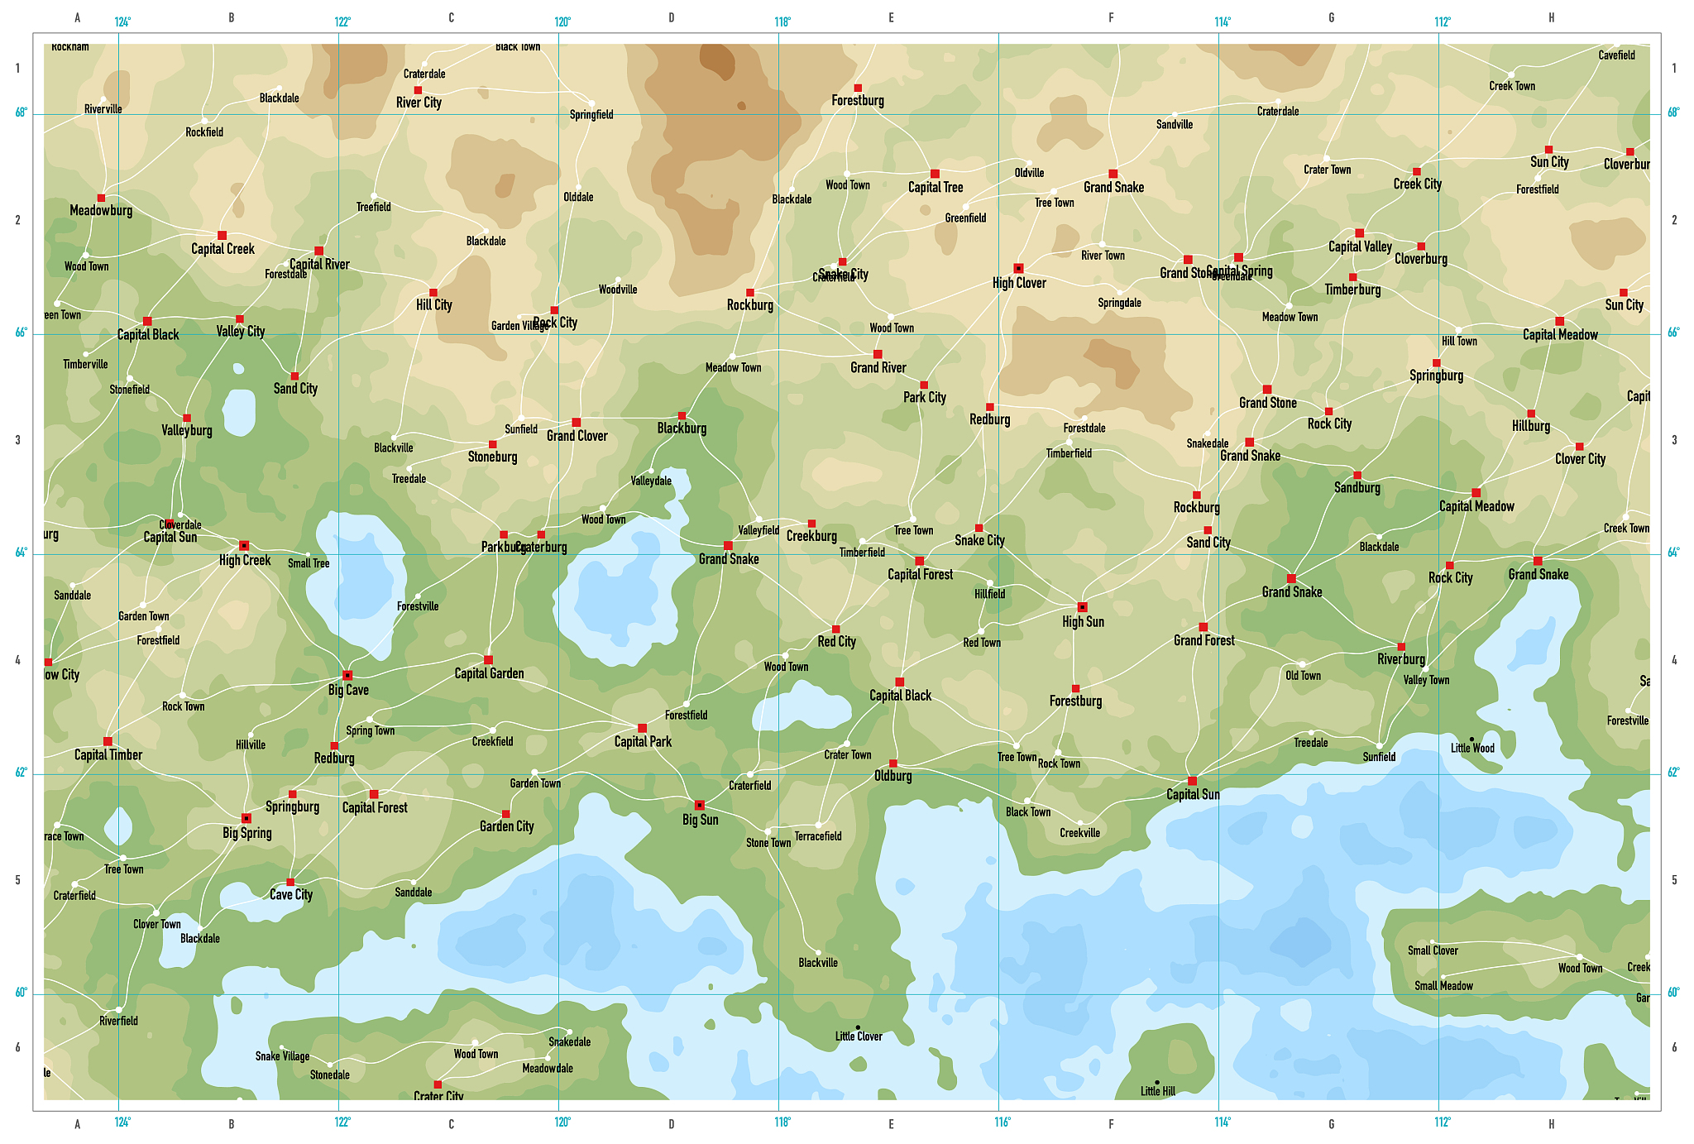Select the Grand River red marker
Viewport: 1694px width, 1144px height.
click(878, 354)
